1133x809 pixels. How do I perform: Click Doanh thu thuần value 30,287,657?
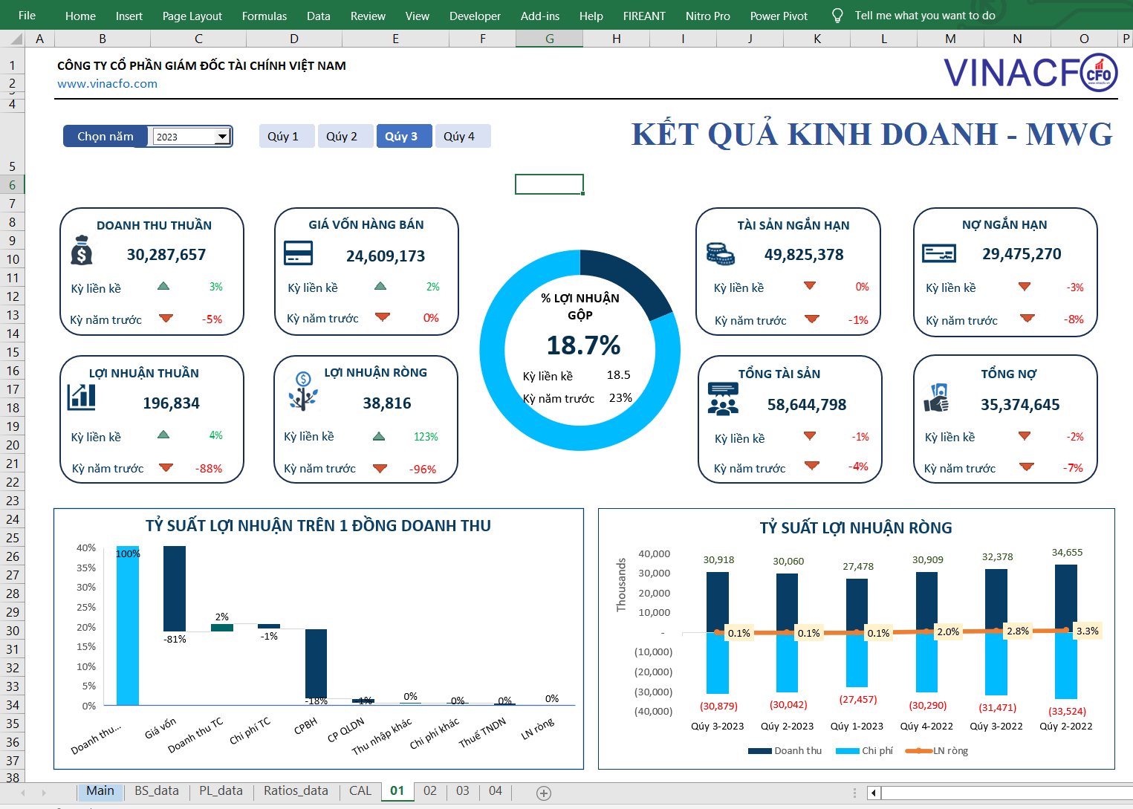pyautogui.click(x=166, y=255)
